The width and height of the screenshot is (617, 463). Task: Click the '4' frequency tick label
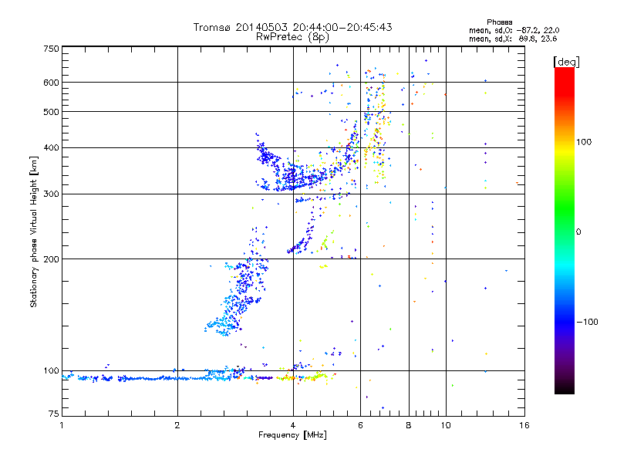(293, 425)
